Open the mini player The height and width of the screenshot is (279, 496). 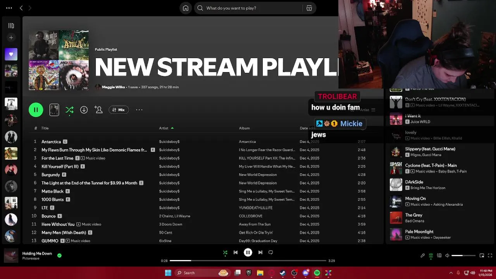coord(482,256)
